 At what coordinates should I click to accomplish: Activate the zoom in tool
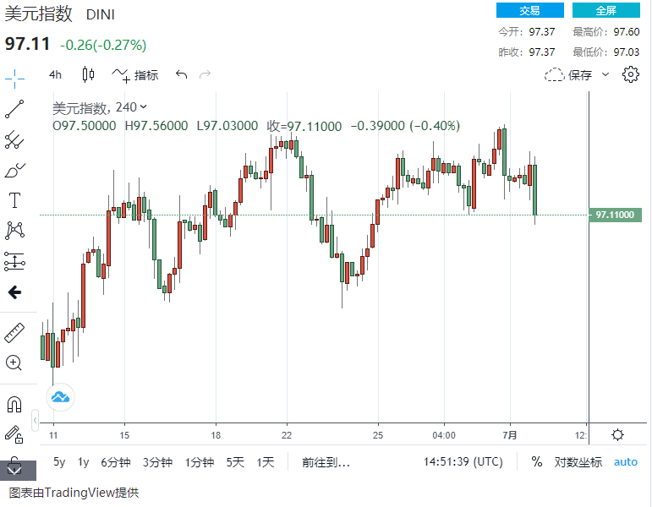coord(14,363)
